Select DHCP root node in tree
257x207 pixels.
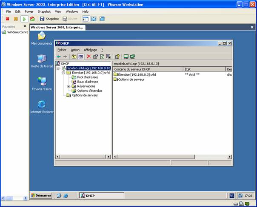pyautogui.click(x=65, y=63)
